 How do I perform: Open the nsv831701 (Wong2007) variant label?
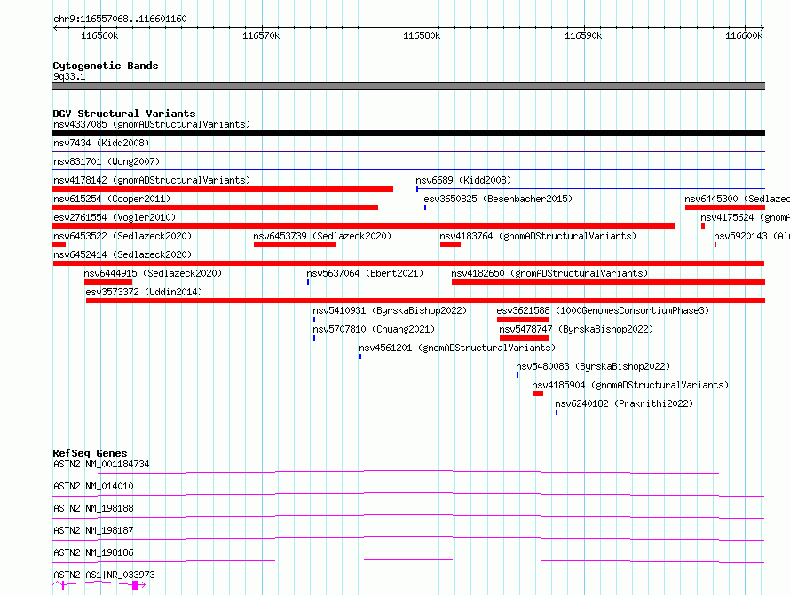(107, 161)
